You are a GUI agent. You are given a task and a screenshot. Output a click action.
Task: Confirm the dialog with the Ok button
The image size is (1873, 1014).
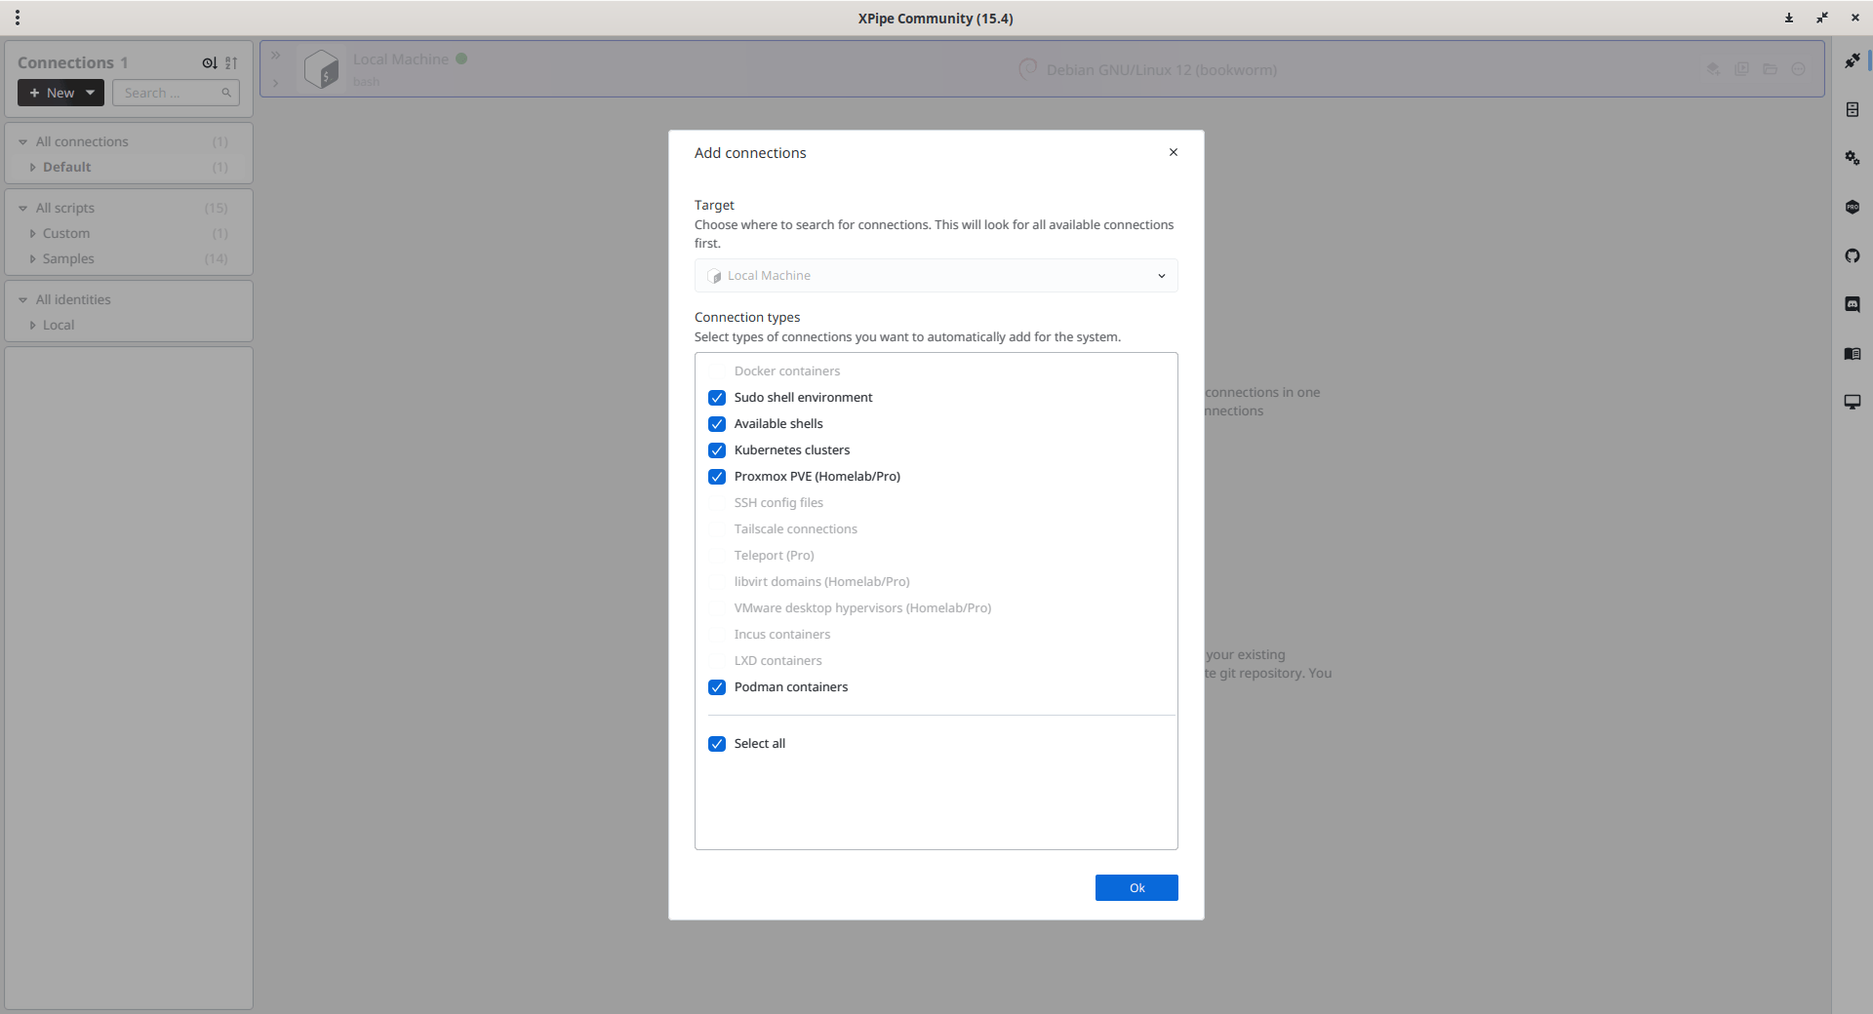pyautogui.click(x=1136, y=887)
